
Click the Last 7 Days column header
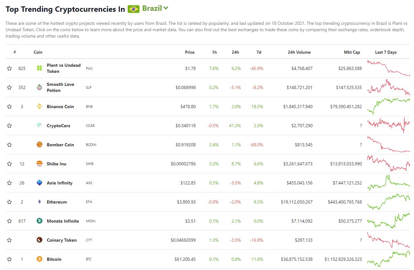(x=386, y=52)
